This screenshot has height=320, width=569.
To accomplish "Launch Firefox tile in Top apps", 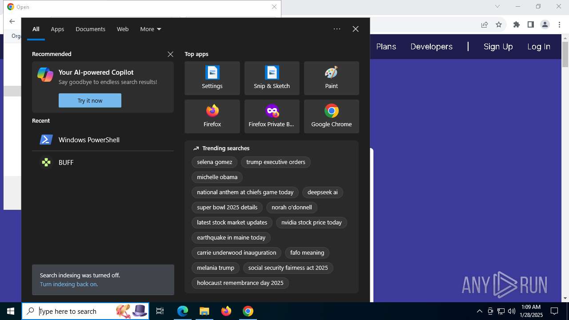I will [212, 116].
